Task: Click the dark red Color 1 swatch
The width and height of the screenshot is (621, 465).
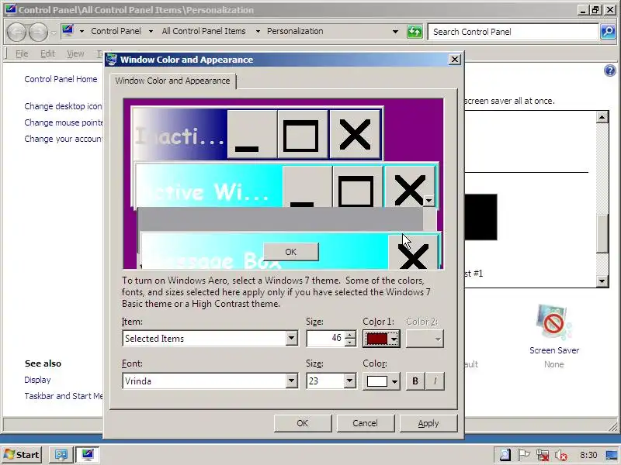Action: [377, 339]
